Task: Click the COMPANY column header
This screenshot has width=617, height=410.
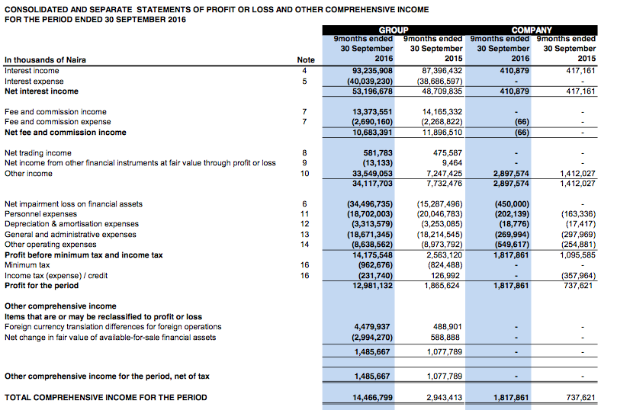Action: 532,30
